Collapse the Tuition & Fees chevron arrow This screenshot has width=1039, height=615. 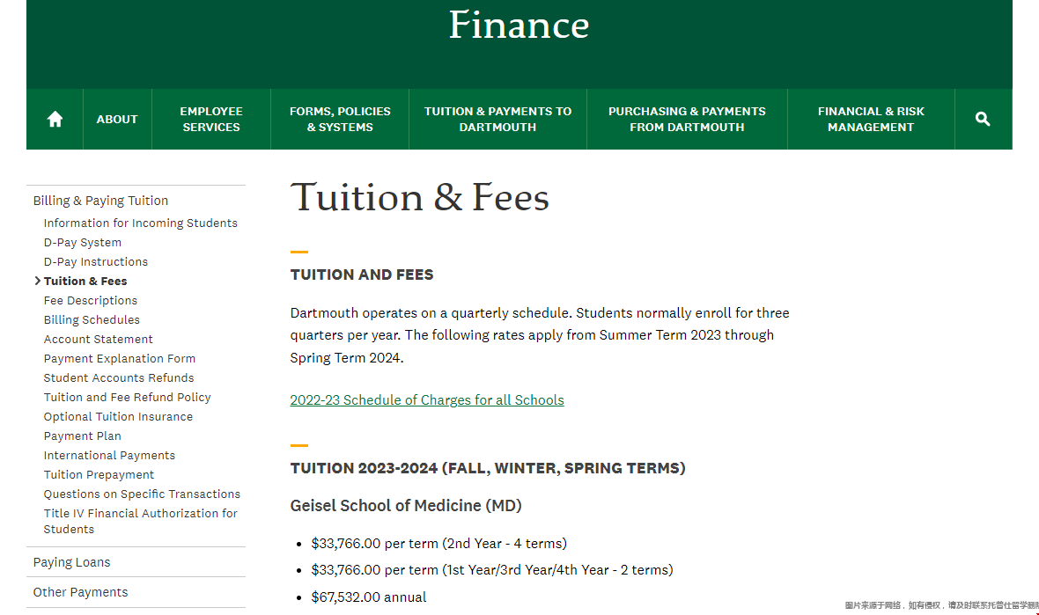click(38, 281)
